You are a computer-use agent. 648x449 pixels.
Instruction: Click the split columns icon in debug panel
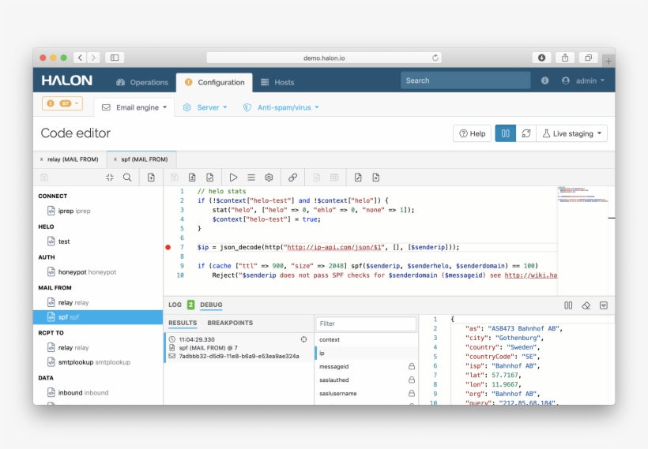(568, 305)
